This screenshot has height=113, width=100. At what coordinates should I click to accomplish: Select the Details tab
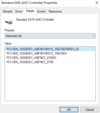click(x=30, y=11)
